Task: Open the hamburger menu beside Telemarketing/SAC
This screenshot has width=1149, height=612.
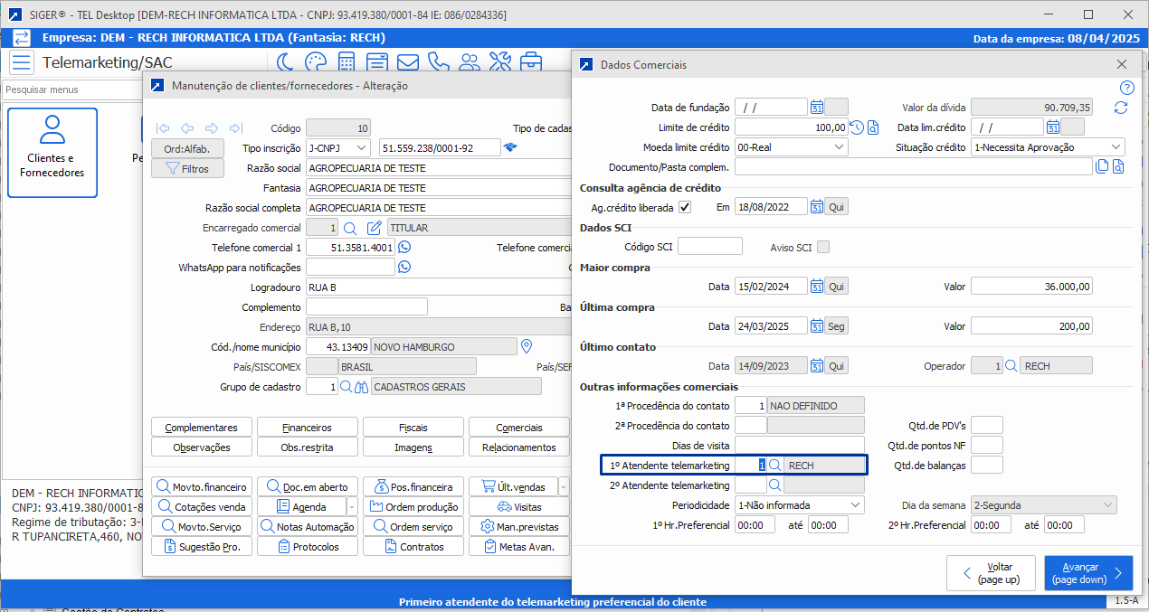Action: click(22, 62)
